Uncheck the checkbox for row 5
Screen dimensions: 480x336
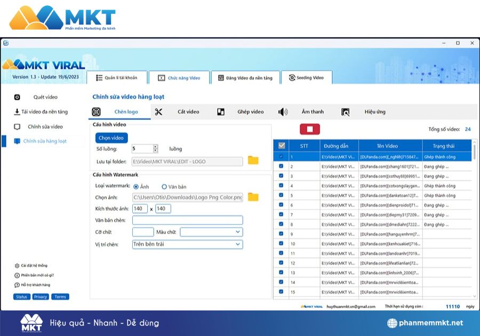(281, 195)
